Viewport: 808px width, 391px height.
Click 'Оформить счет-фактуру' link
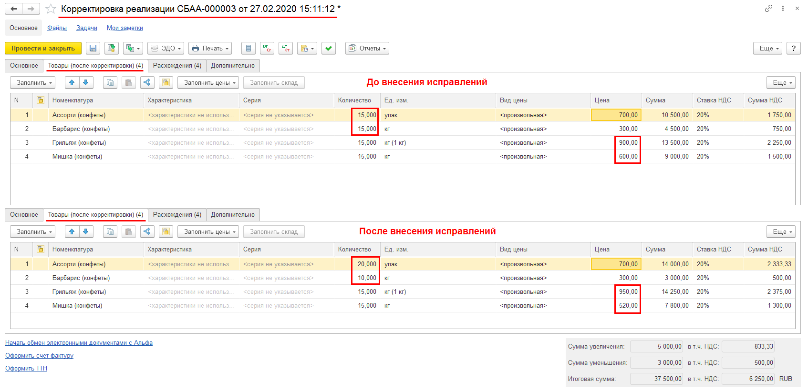[39, 355]
